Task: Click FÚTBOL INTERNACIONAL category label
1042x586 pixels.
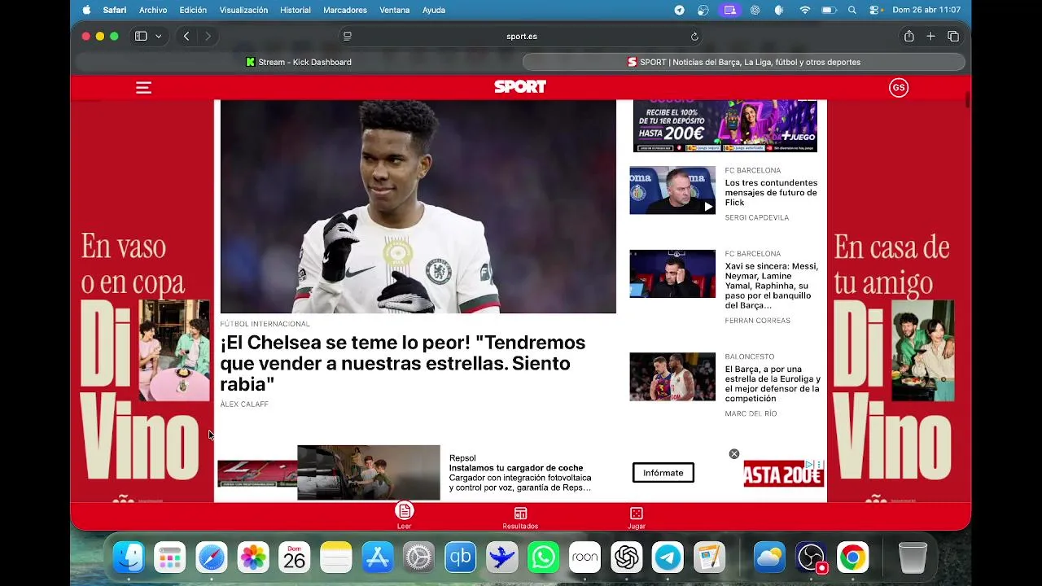Action: [x=265, y=324]
